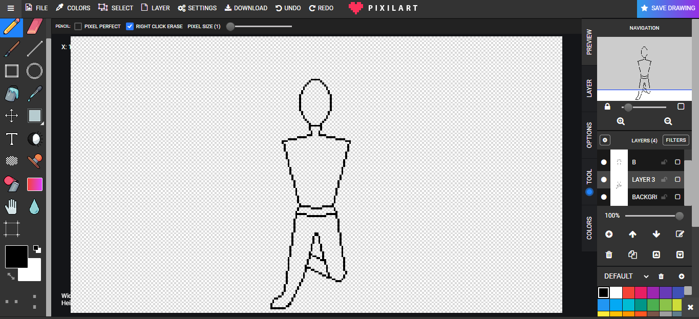Open layer FILTERS button

coord(675,140)
